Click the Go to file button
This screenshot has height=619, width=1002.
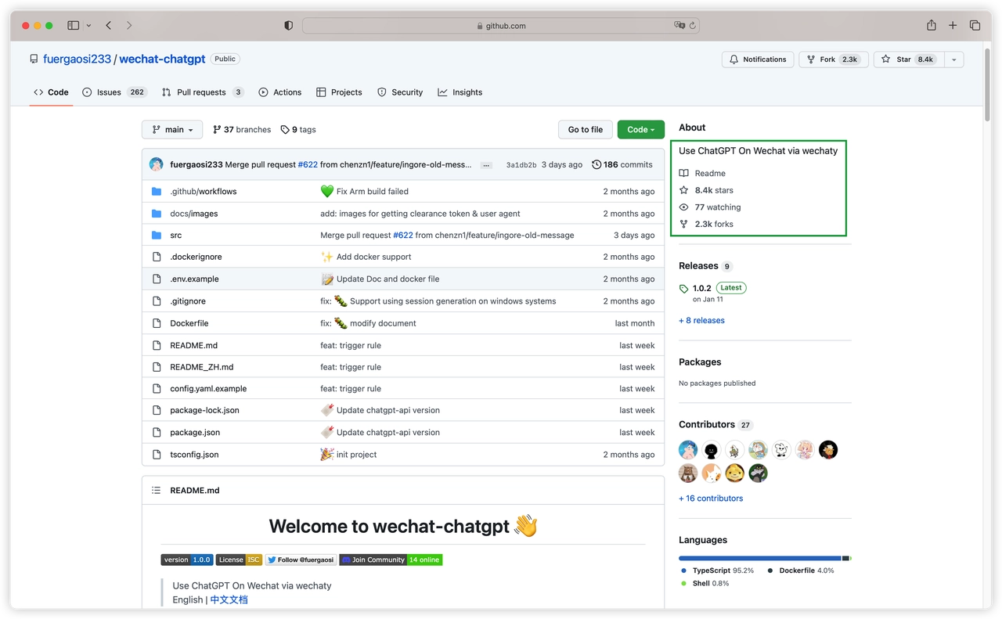pyautogui.click(x=585, y=130)
